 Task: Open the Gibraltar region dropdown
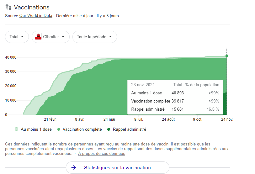pos(50,37)
